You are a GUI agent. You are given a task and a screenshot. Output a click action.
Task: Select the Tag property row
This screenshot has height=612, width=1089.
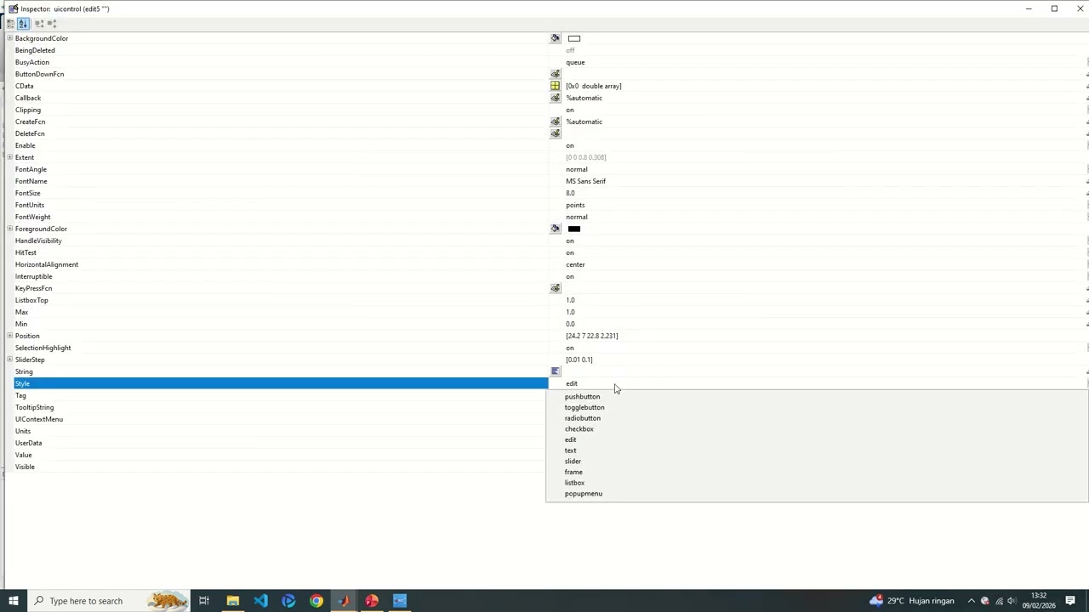click(x=281, y=395)
